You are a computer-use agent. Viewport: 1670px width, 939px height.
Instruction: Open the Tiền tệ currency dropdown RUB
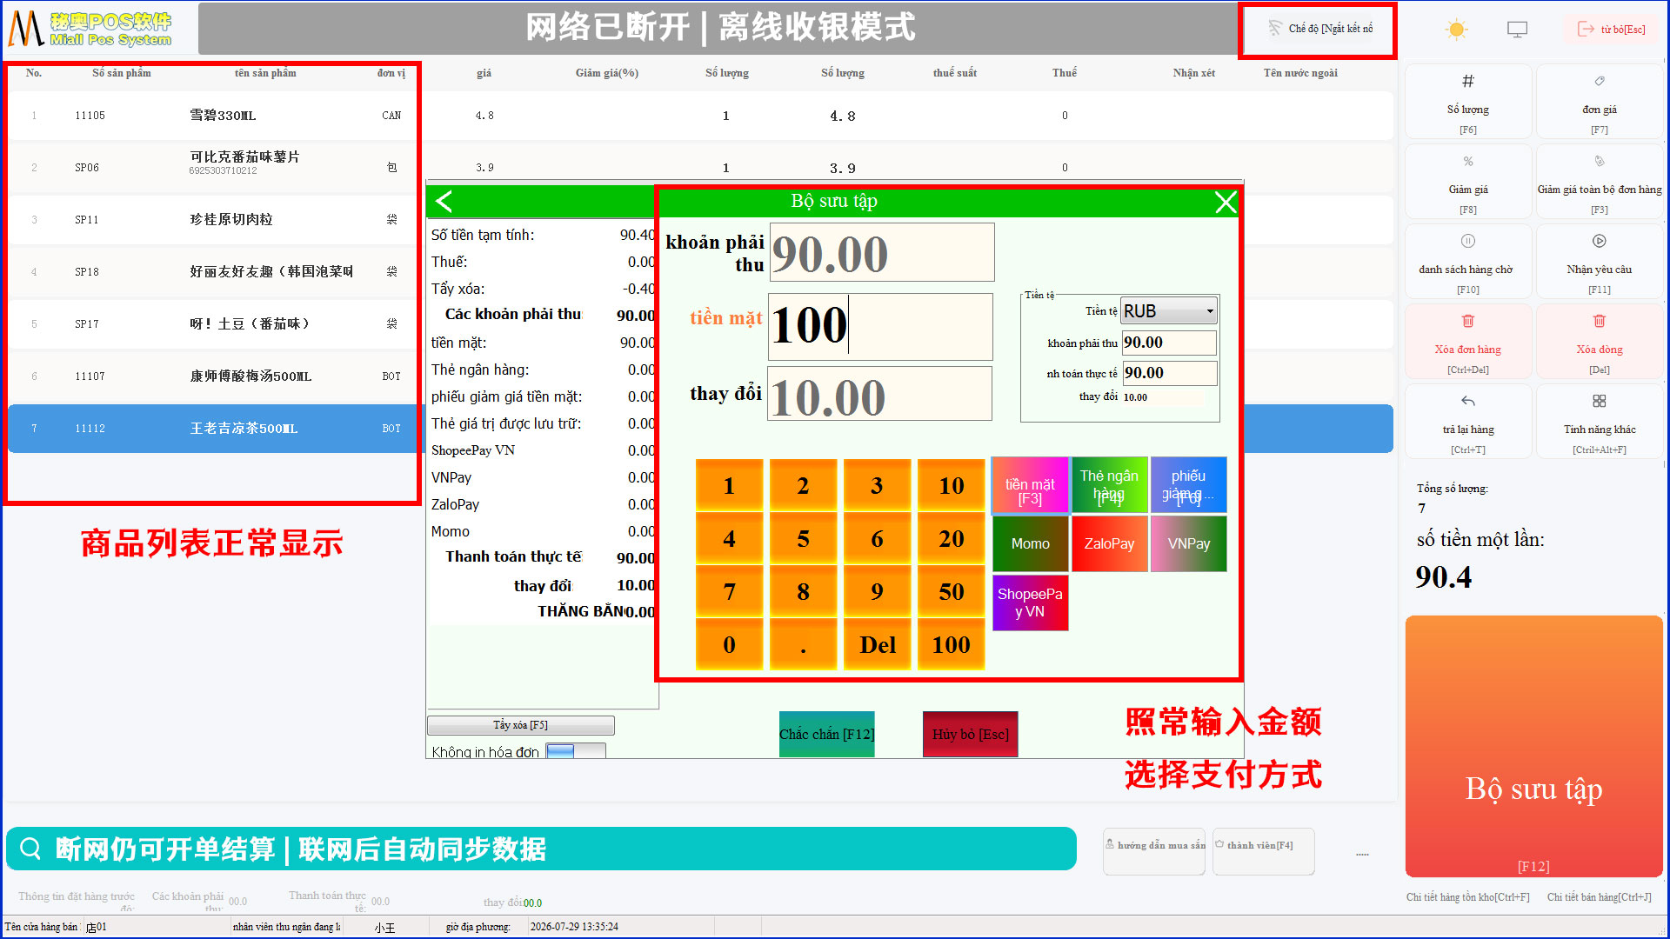[1169, 310]
